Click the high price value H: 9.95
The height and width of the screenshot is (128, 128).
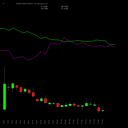[65, 7]
